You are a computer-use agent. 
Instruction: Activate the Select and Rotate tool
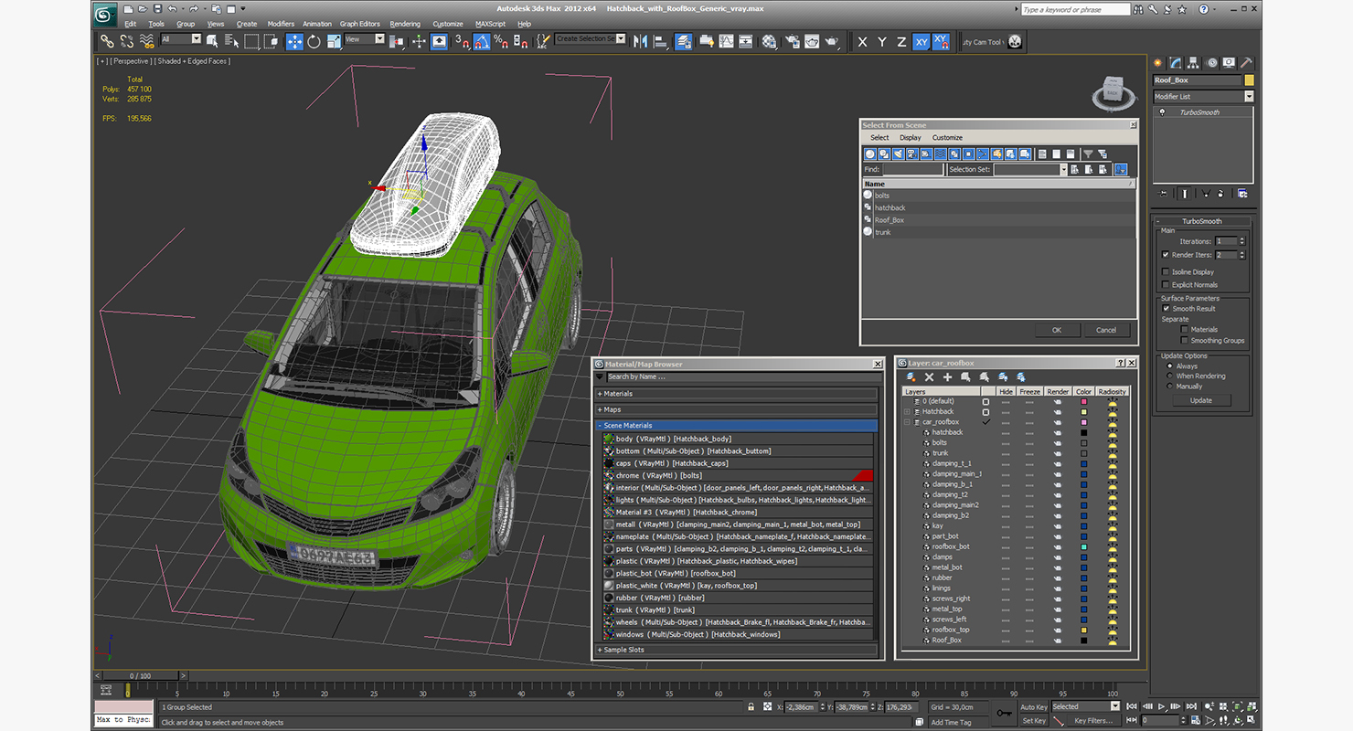pos(314,41)
